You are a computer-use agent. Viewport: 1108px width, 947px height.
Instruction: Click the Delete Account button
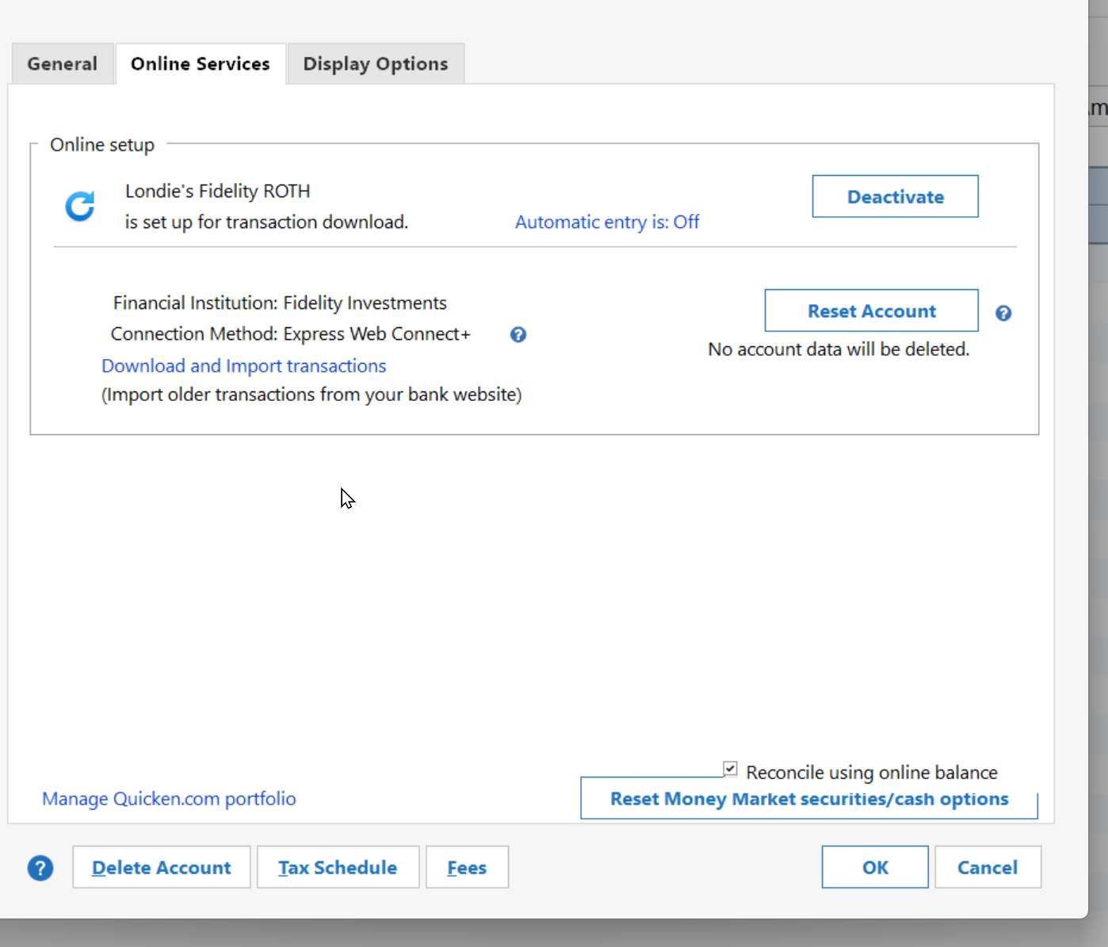tap(162, 867)
